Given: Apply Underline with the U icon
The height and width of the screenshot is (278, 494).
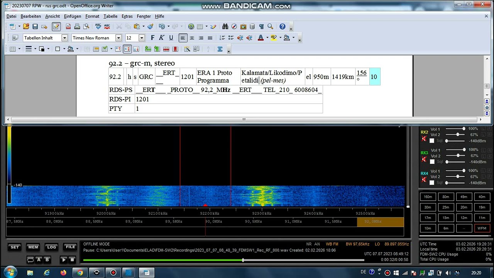Looking at the screenshot, I should click(171, 38).
